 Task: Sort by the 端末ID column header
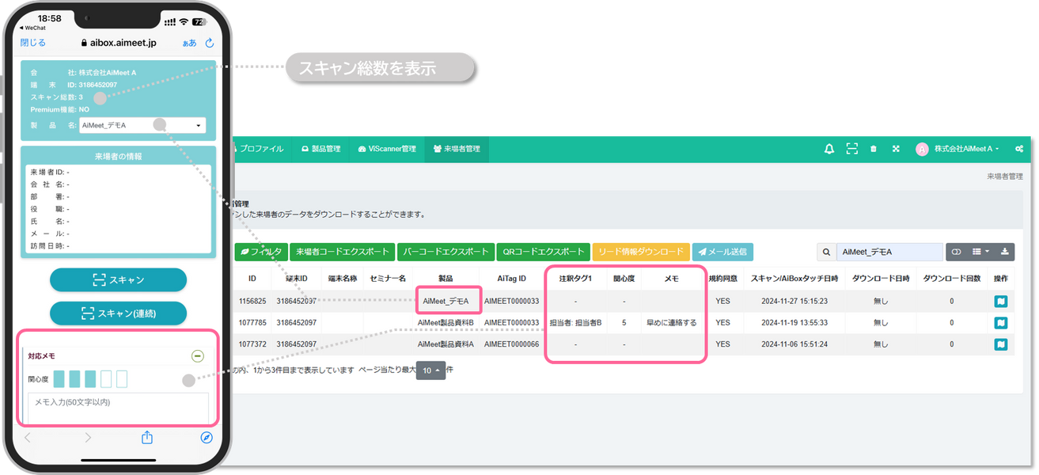pos(296,279)
